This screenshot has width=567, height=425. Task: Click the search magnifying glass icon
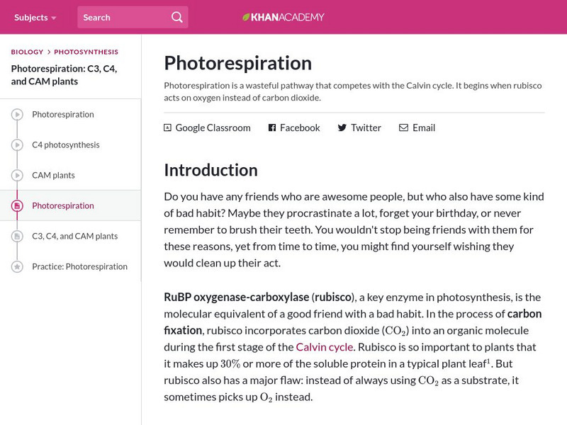[x=177, y=17]
